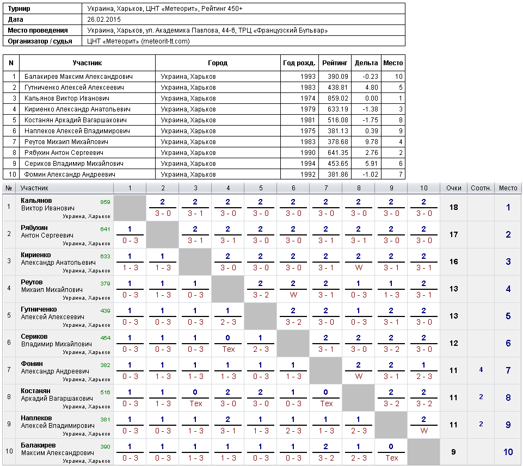Click the Соотн. column header
Viewport: 523px width, 466px height.
(481, 188)
